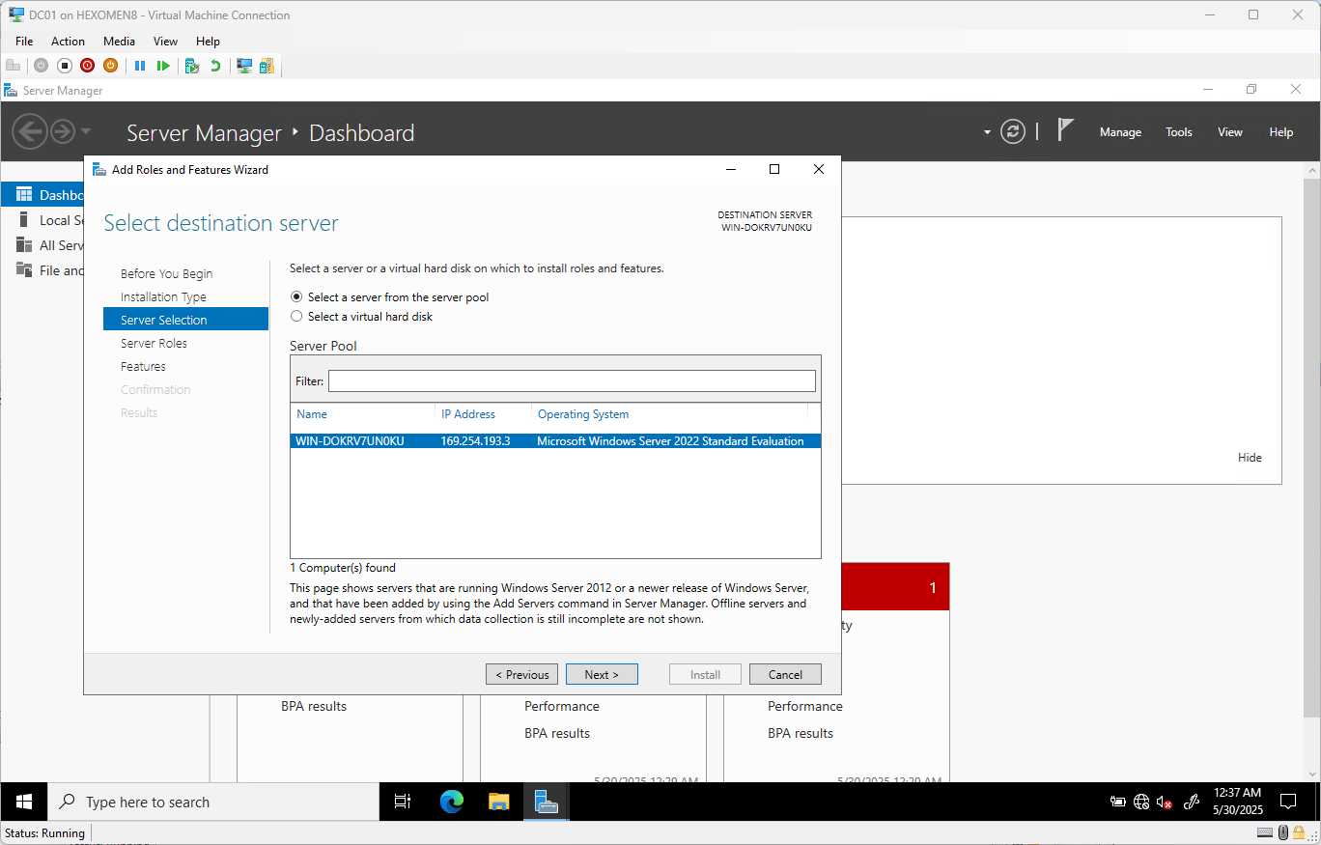This screenshot has height=845, width=1321.
Task: Click the taskbar search box
Action: tap(213, 802)
